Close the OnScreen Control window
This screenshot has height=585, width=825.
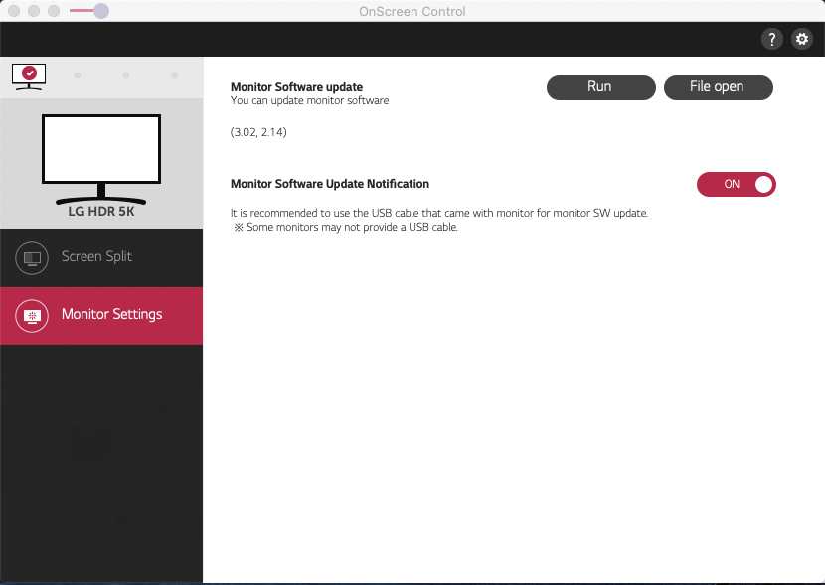click(14, 11)
